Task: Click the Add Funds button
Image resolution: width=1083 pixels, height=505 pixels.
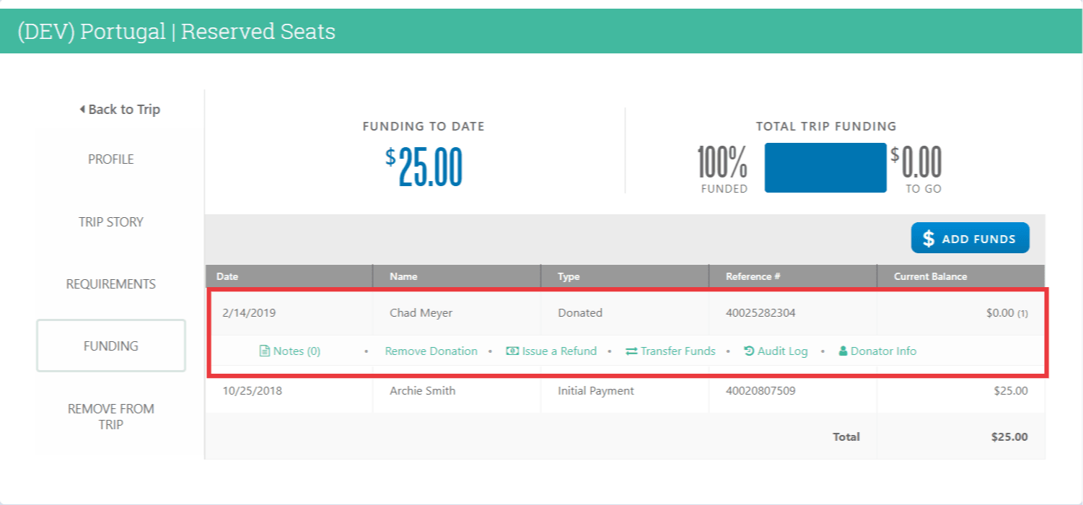Action: [970, 239]
